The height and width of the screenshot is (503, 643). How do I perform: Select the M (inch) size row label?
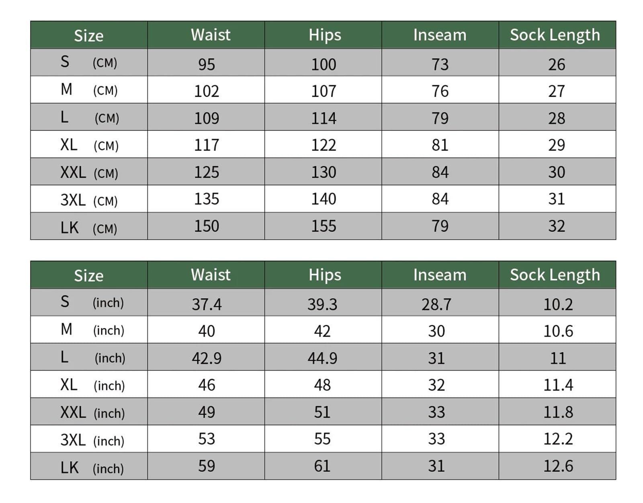[92, 330]
